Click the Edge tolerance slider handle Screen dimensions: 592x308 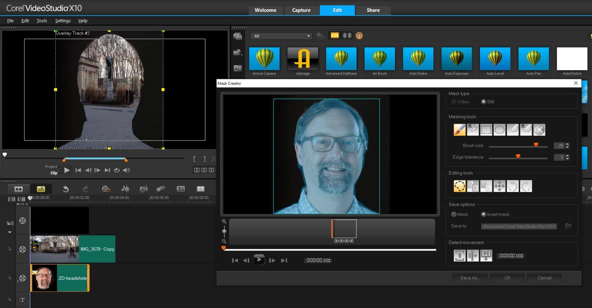pyautogui.click(x=518, y=156)
